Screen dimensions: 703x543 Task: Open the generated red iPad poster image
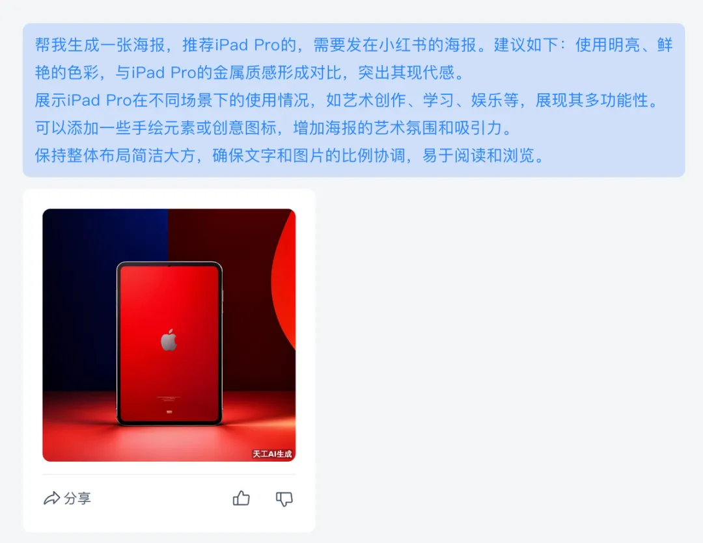point(169,335)
